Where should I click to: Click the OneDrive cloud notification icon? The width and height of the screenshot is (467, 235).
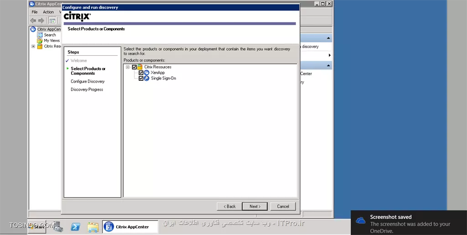coord(361,221)
